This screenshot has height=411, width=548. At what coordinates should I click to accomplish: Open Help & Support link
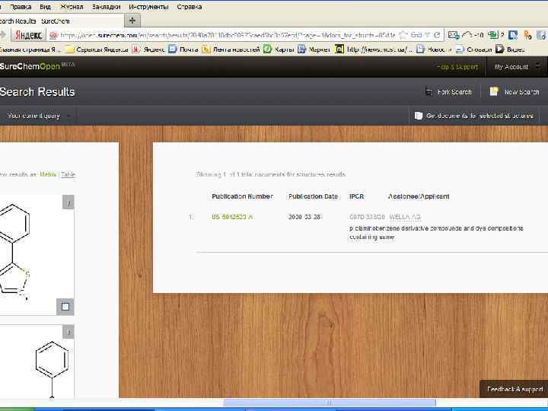coord(457,67)
